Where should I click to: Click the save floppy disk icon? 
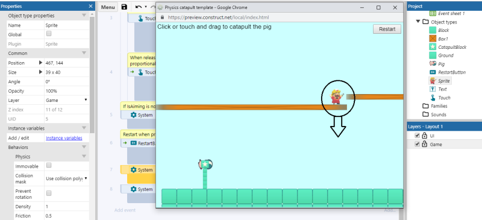pyautogui.click(x=124, y=7)
